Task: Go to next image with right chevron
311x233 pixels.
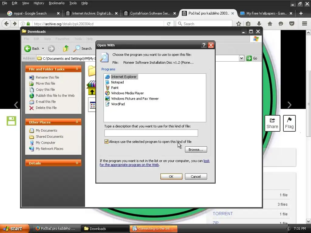Action: coord(289,105)
